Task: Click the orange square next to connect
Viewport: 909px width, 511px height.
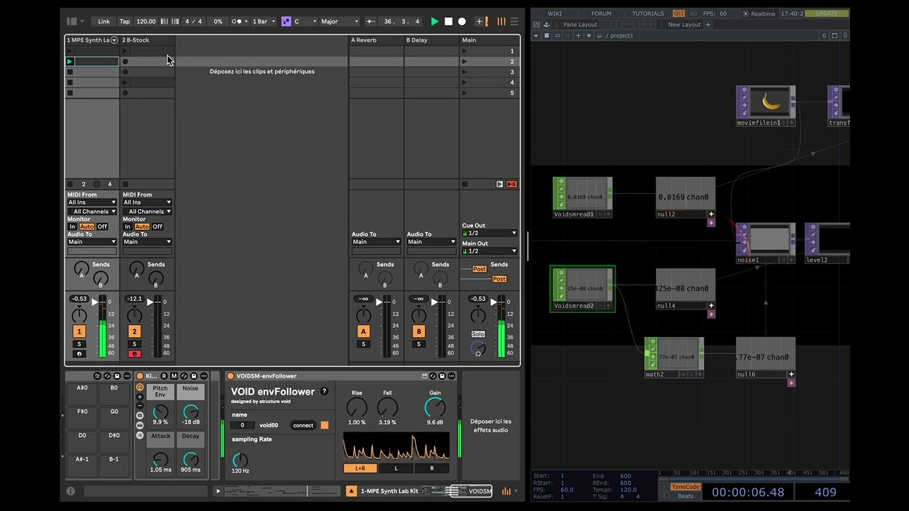Action: [325, 425]
